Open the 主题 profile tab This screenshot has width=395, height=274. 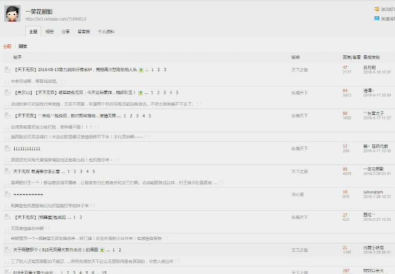point(33,32)
